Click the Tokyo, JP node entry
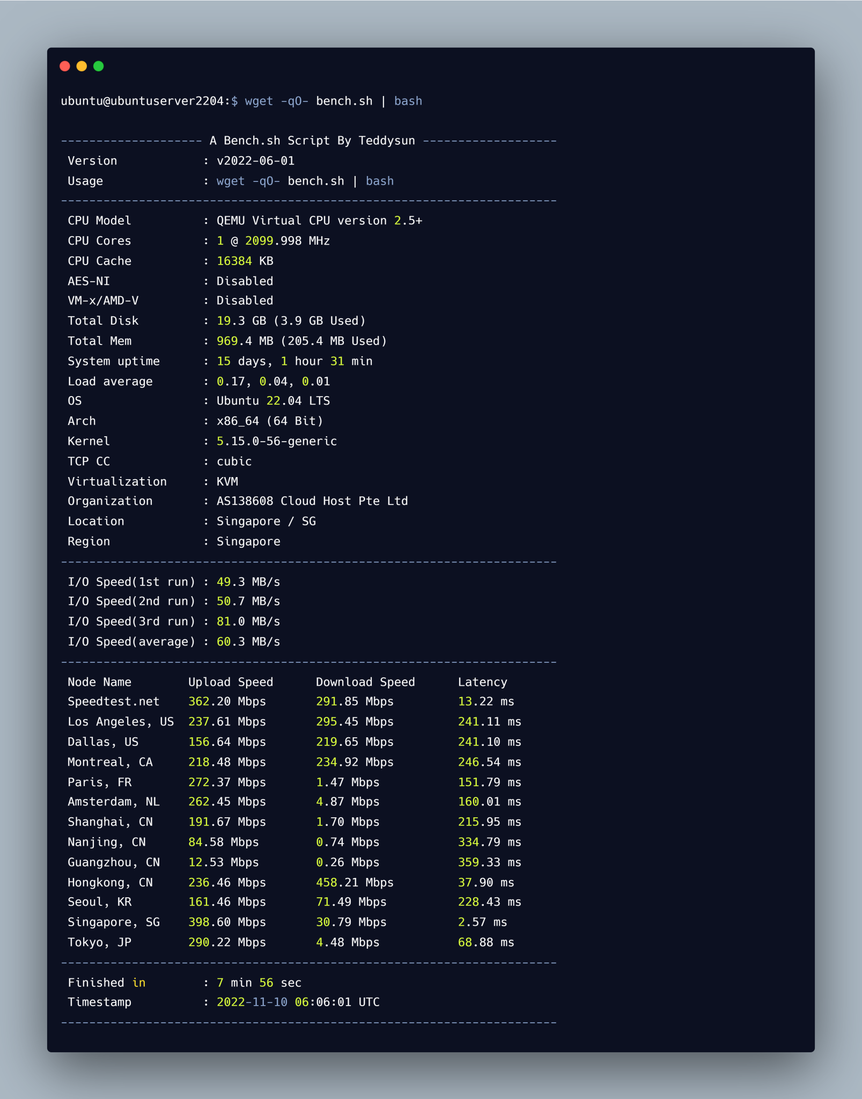This screenshot has width=862, height=1099. coord(100,942)
